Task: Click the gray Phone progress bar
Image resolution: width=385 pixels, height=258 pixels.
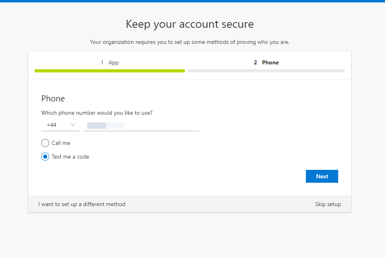Action: point(266,71)
